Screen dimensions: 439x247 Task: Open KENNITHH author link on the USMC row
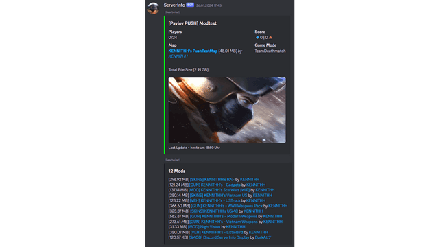[253, 211]
